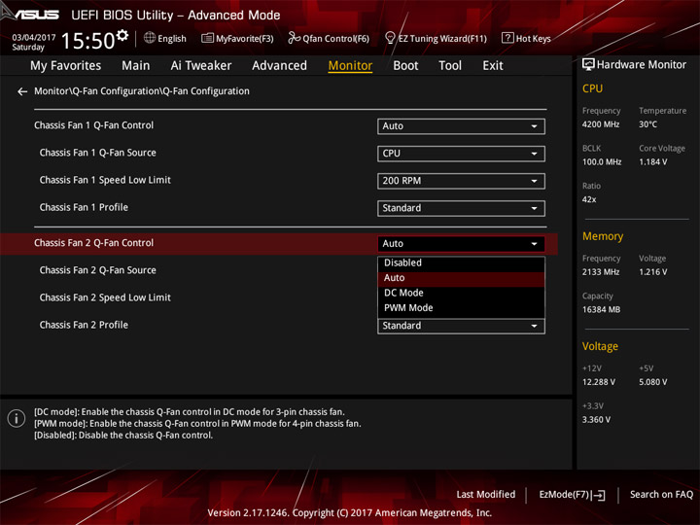Click the info icon in help area

(17, 418)
